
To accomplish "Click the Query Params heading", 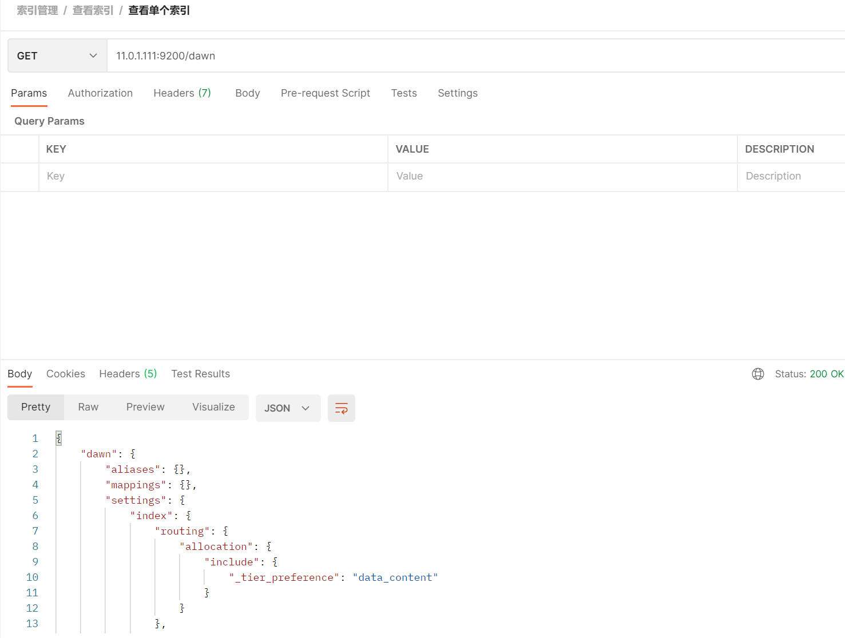I will click(49, 121).
